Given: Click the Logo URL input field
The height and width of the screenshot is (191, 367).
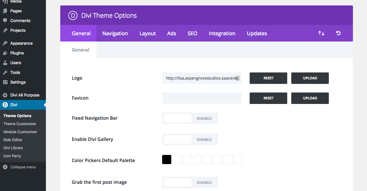Looking at the screenshot, I should [x=202, y=78].
